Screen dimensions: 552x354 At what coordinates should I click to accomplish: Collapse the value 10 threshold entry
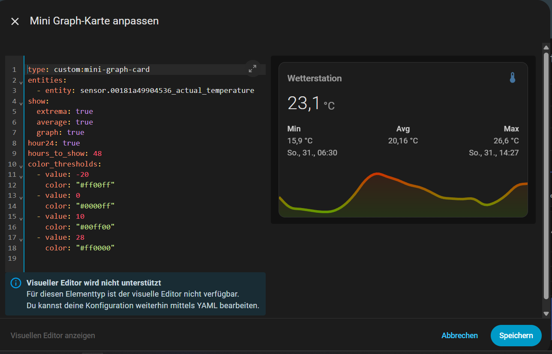(21, 218)
